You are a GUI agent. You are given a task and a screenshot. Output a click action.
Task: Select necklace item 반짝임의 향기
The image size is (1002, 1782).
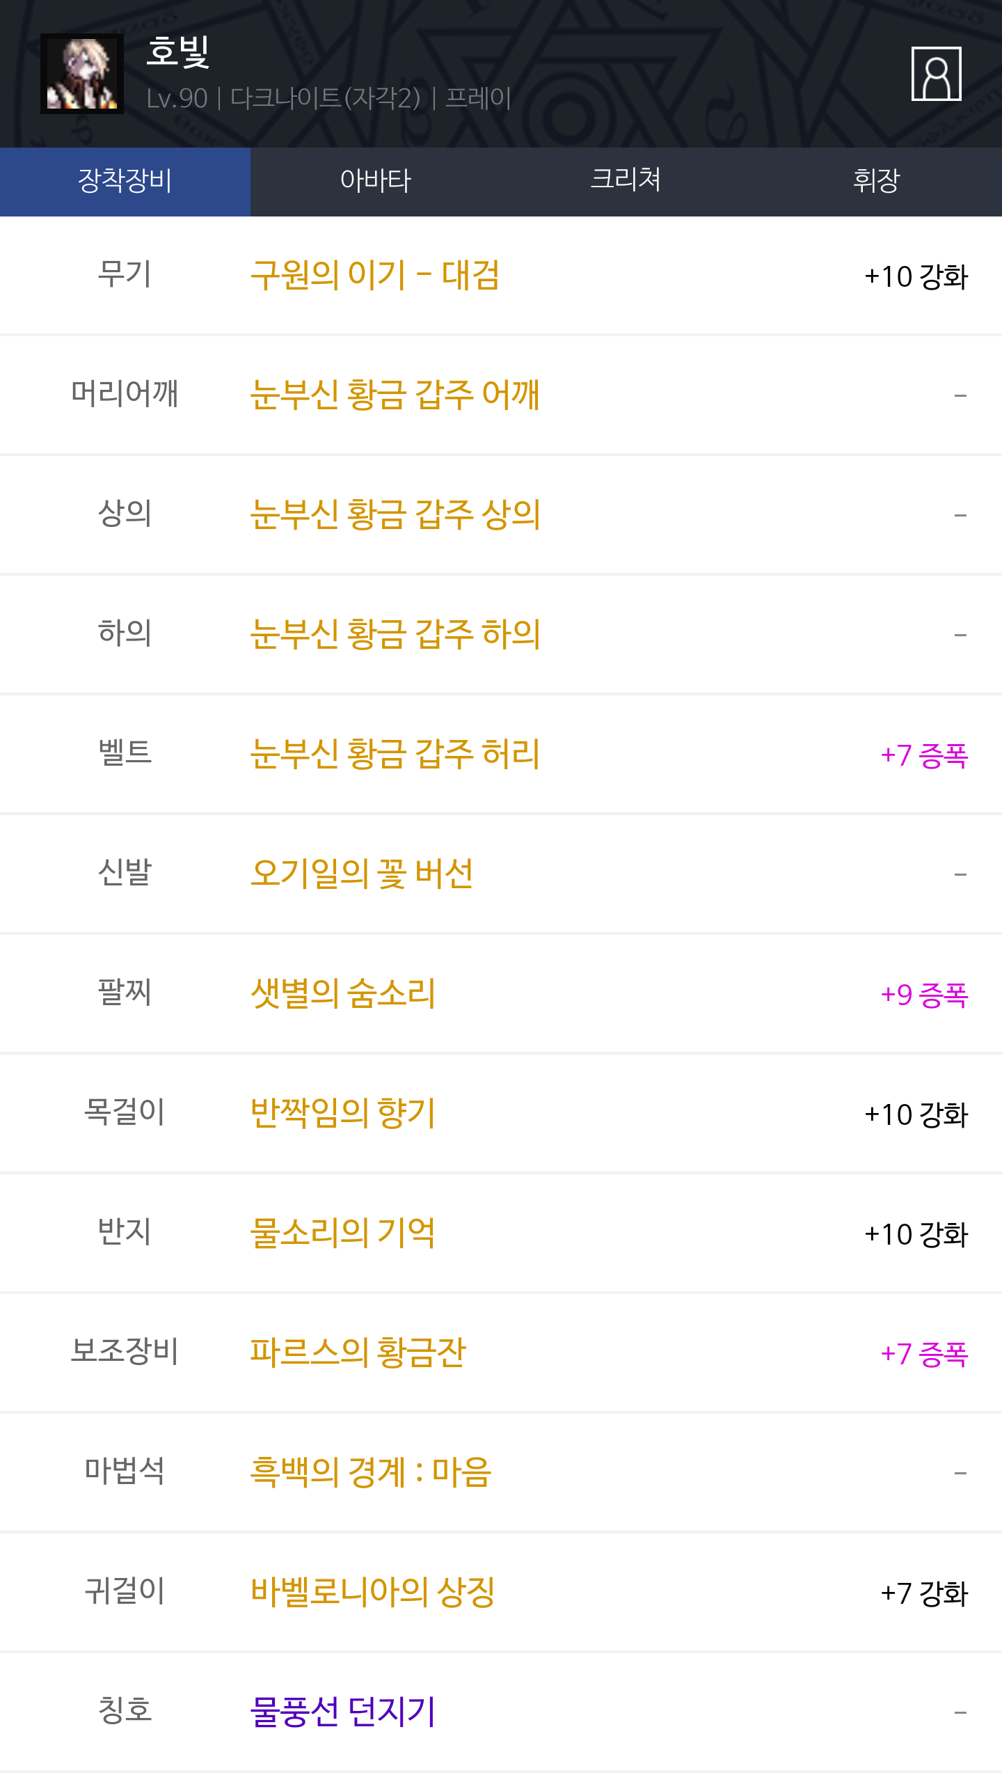click(x=343, y=1114)
